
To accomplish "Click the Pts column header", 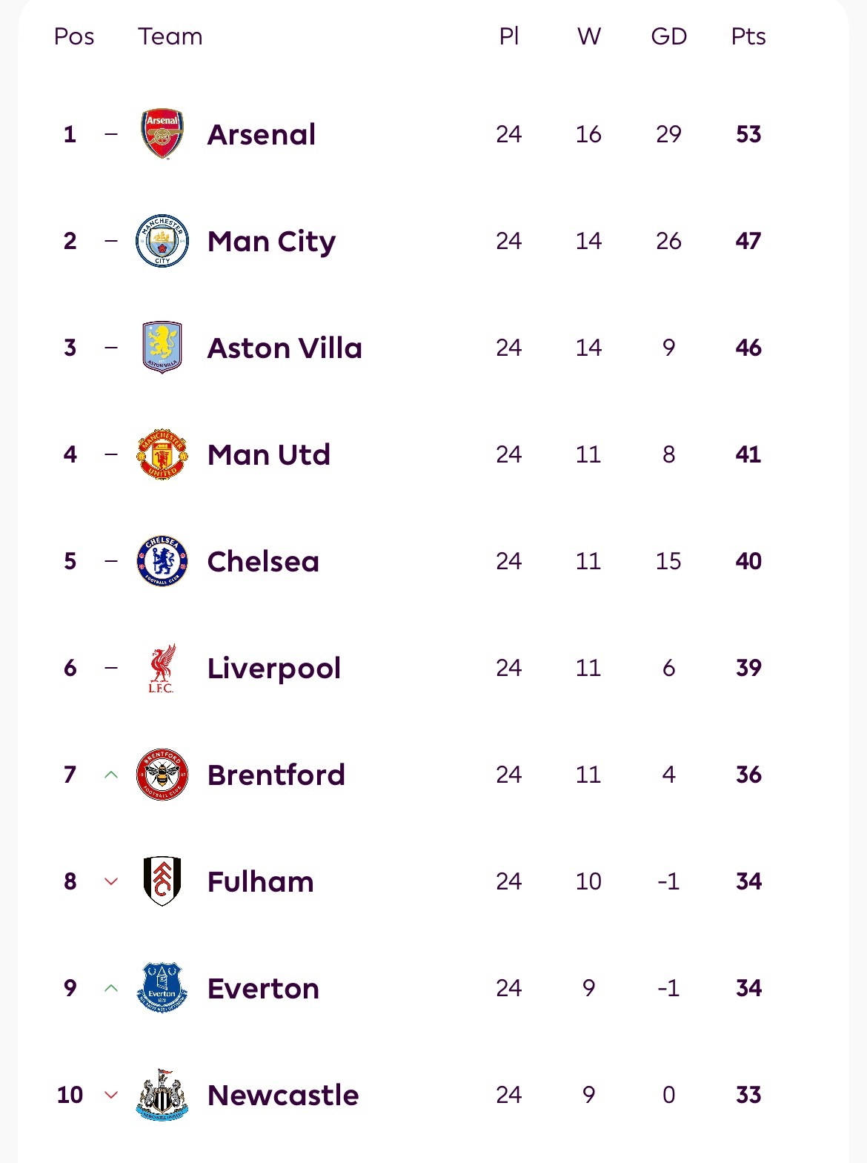I will [748, 36].
